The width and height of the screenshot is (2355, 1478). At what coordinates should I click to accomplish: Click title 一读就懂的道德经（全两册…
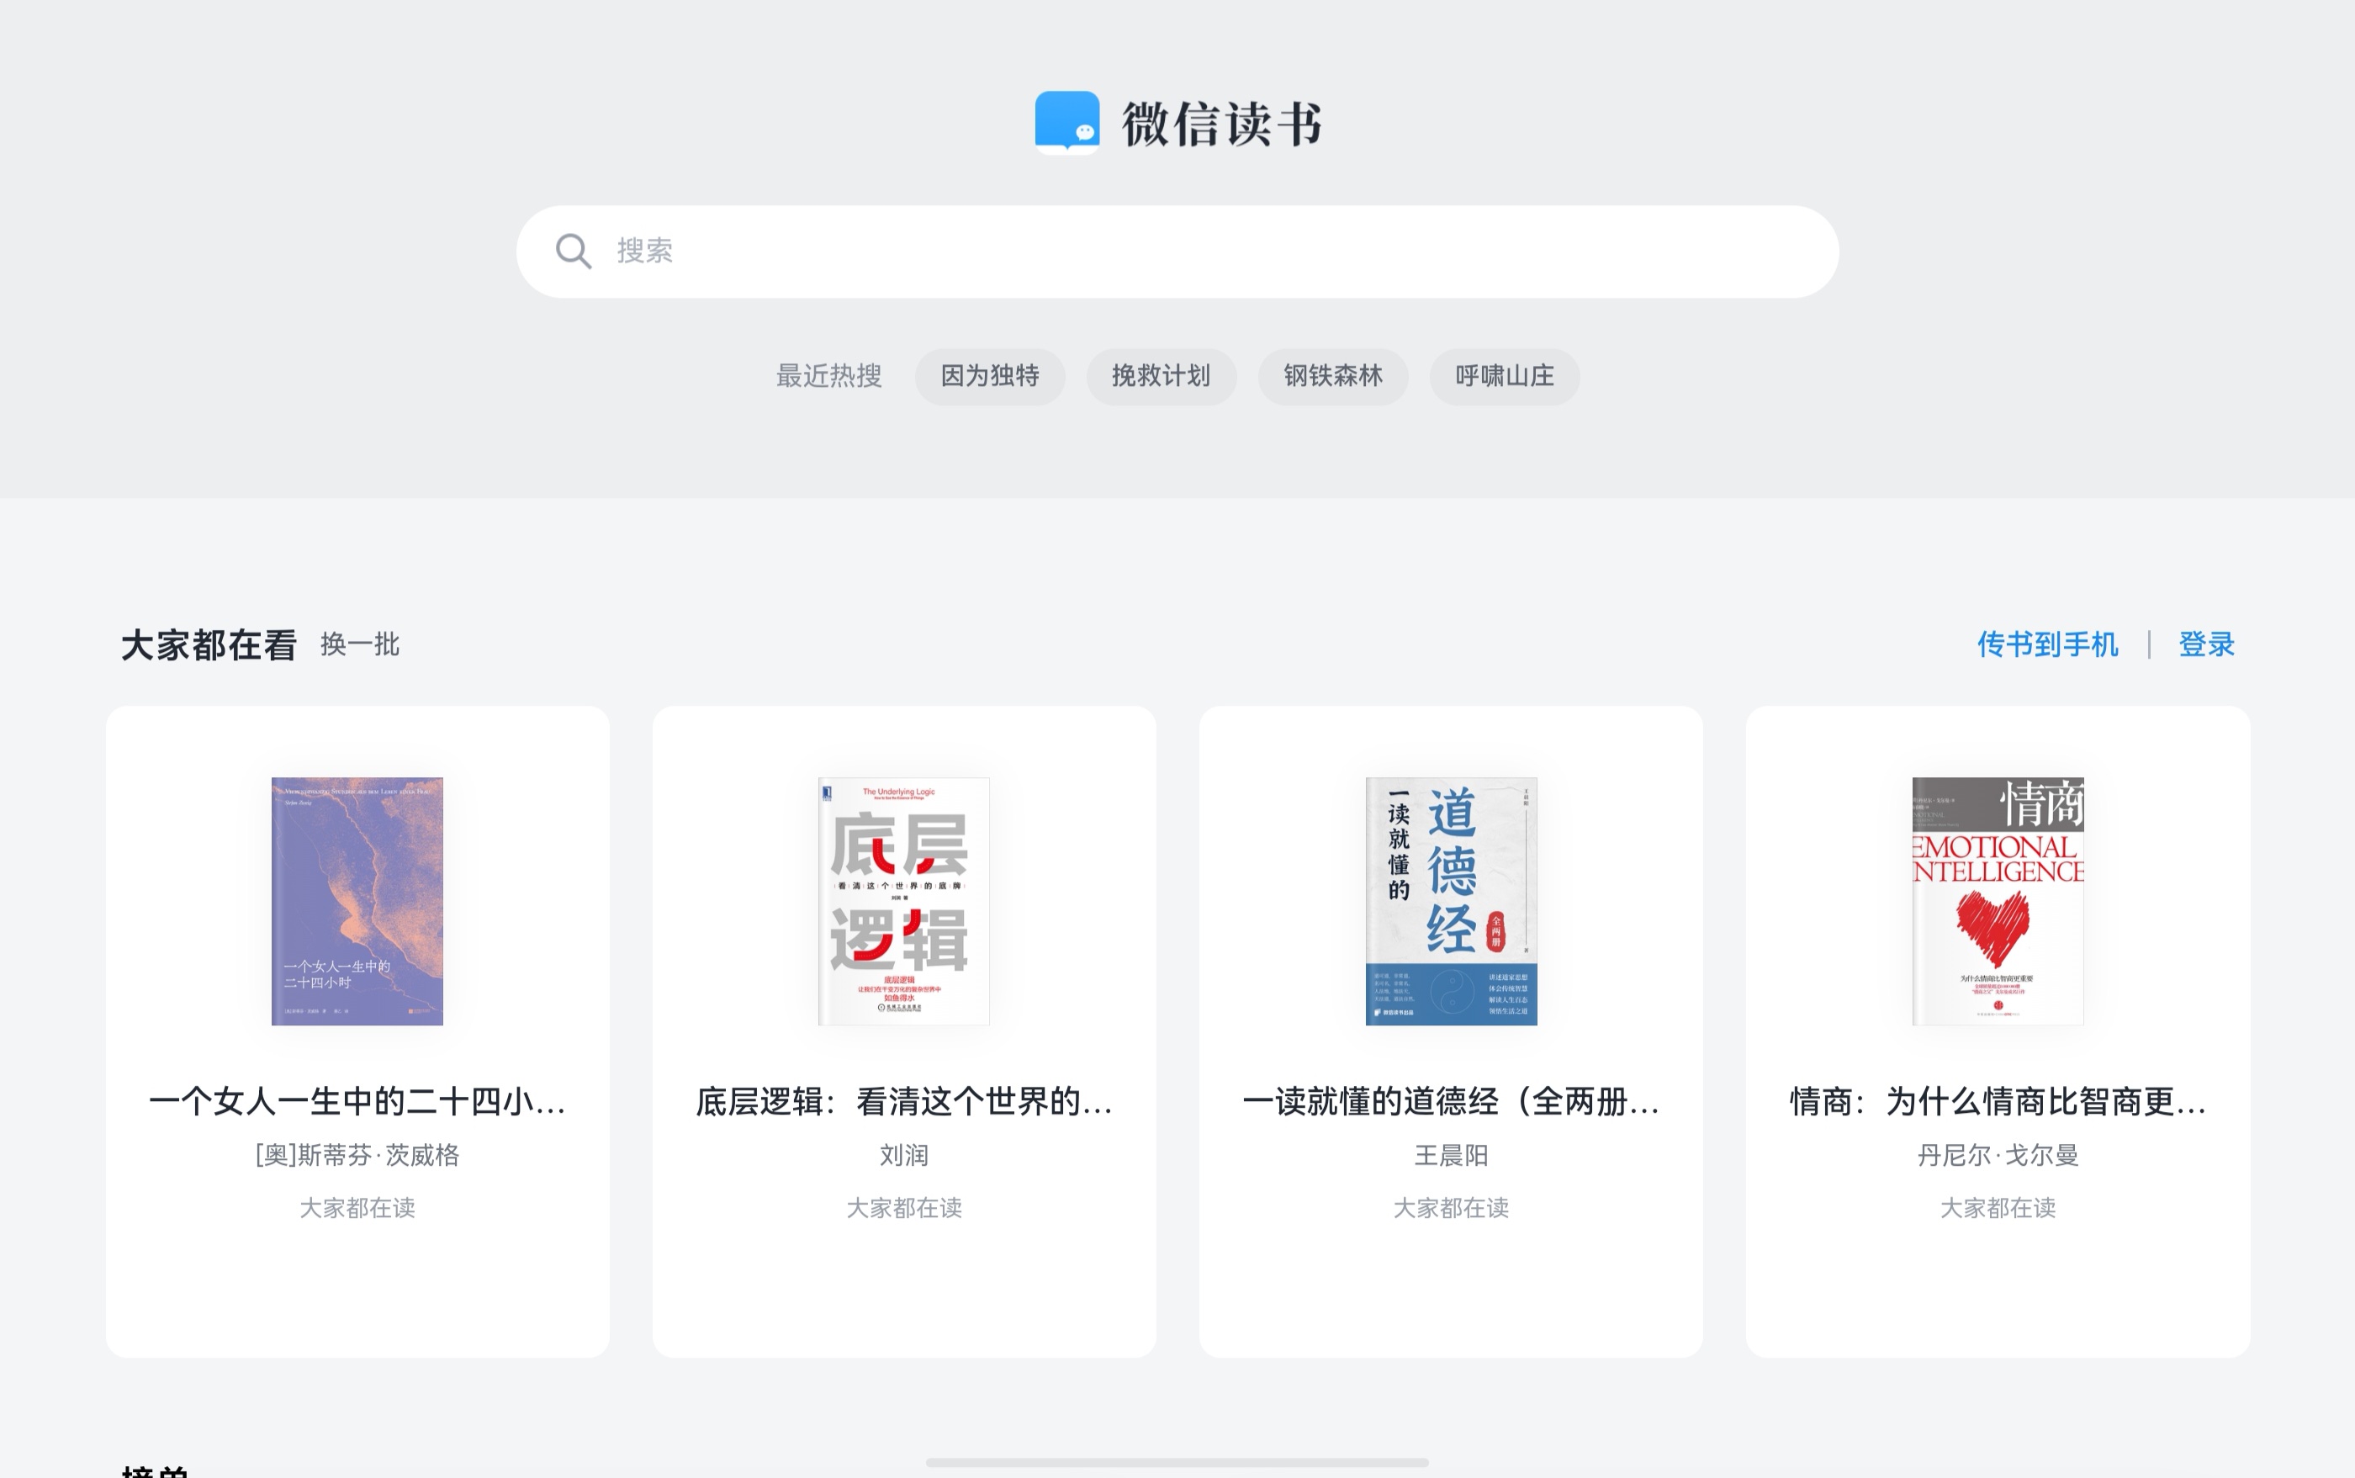[x=1451, y=1102]
